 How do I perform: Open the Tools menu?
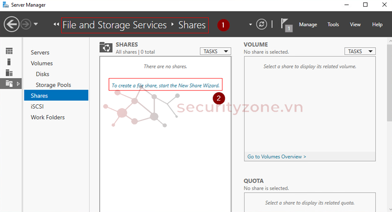[x=333, y=25]
